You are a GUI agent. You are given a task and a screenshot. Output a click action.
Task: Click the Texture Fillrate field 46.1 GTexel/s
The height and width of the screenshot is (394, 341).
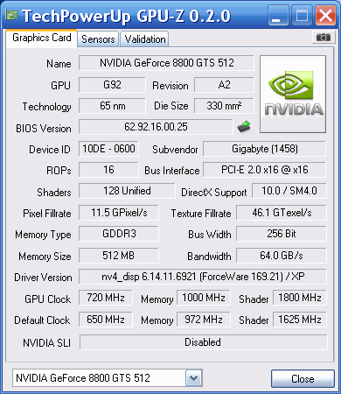click(x=282, y=213)
